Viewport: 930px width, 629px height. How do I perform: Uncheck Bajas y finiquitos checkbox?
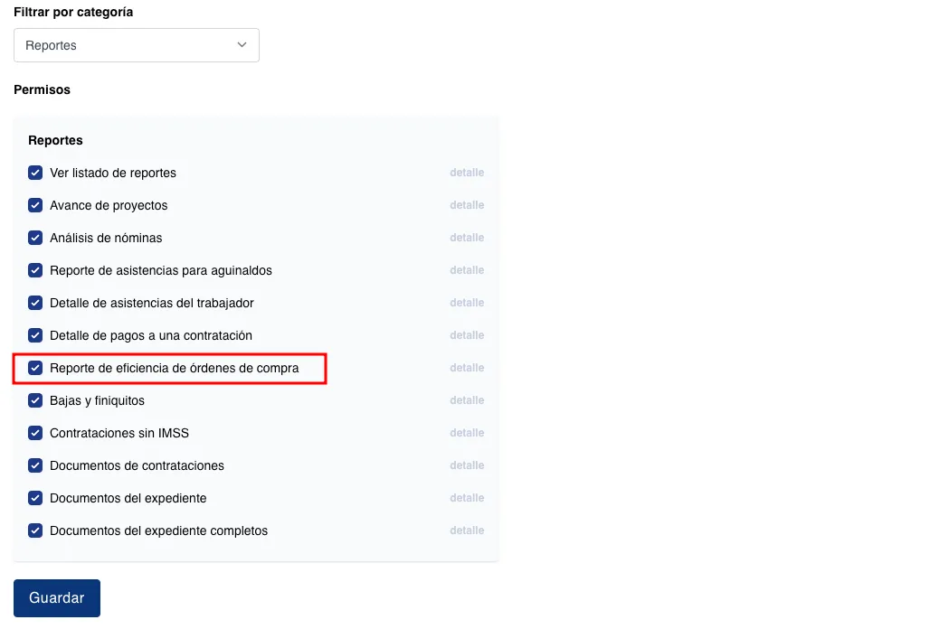pyautogui.click(x=35, y=400)
